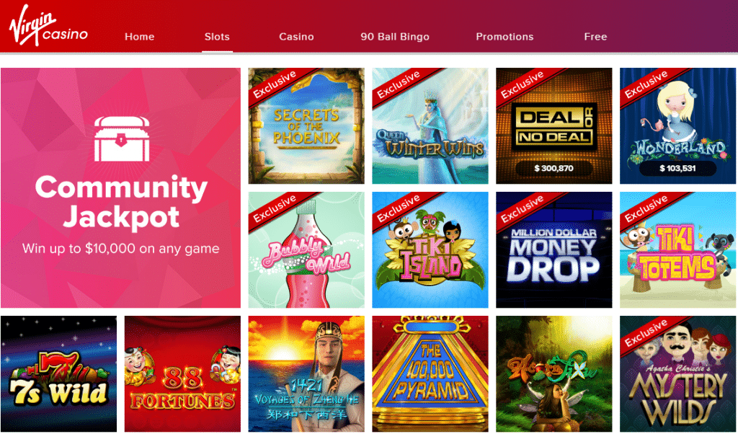Viewport: 738px width, 434px height.
Task: Click the Virgin casino logo
Action: pyautogui.click(x=48, y=28)
